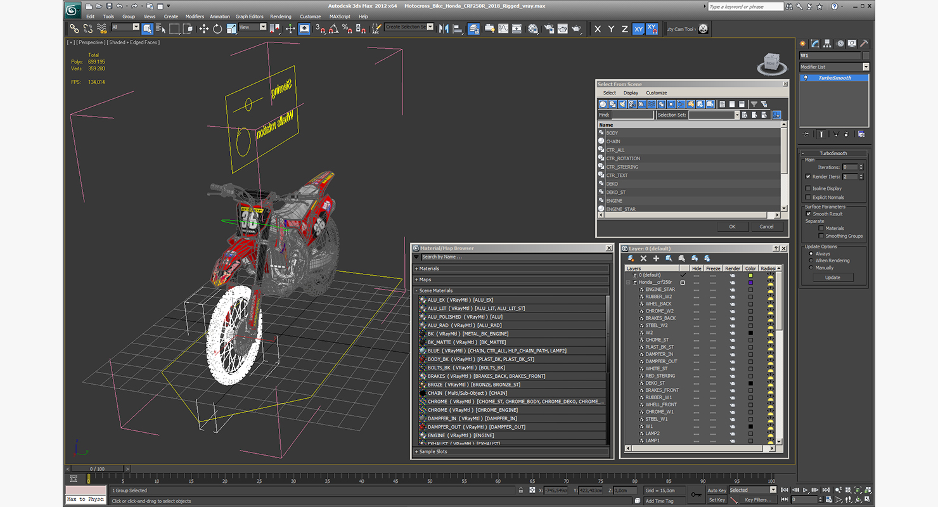Open the Graph Editors menu
Image resolution: width=938 pixels, height=507 pixels.
250,16
